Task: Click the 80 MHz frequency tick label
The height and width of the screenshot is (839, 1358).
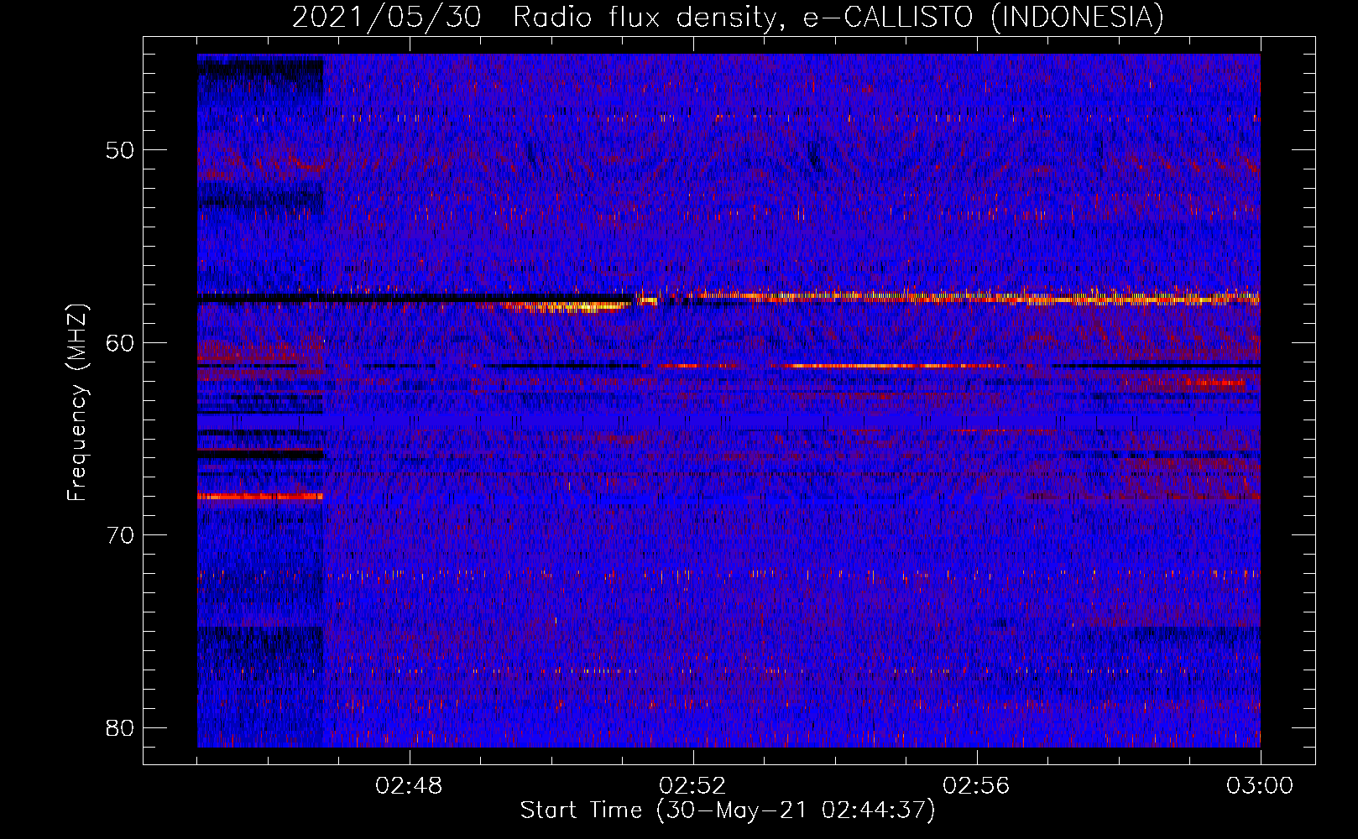Action: click(x=120, y=727)
